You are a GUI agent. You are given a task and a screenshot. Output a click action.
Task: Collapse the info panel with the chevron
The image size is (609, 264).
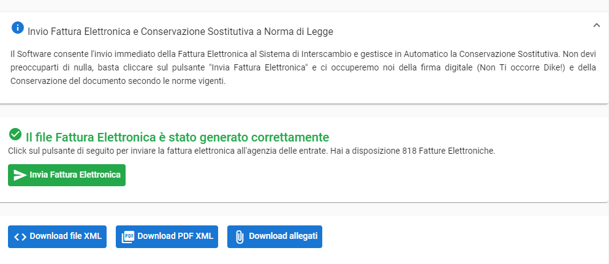click(597, 25)
